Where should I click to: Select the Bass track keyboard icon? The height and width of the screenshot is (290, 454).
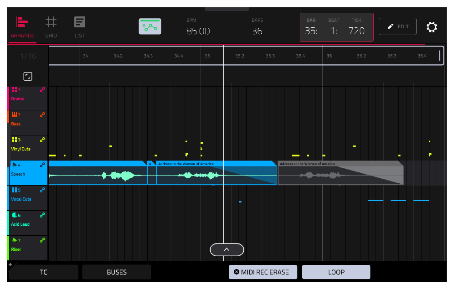15,115
